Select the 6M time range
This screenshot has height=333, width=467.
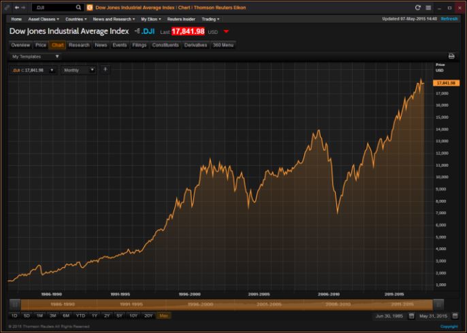click(66, 316)
